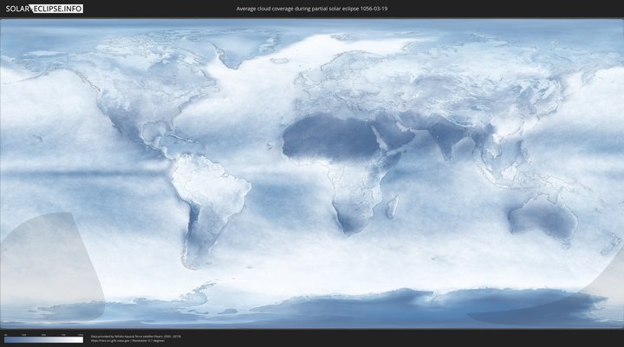Click the Antarctica landmass along bottom
Screen dimensions: 624x347
click(347, 308)
